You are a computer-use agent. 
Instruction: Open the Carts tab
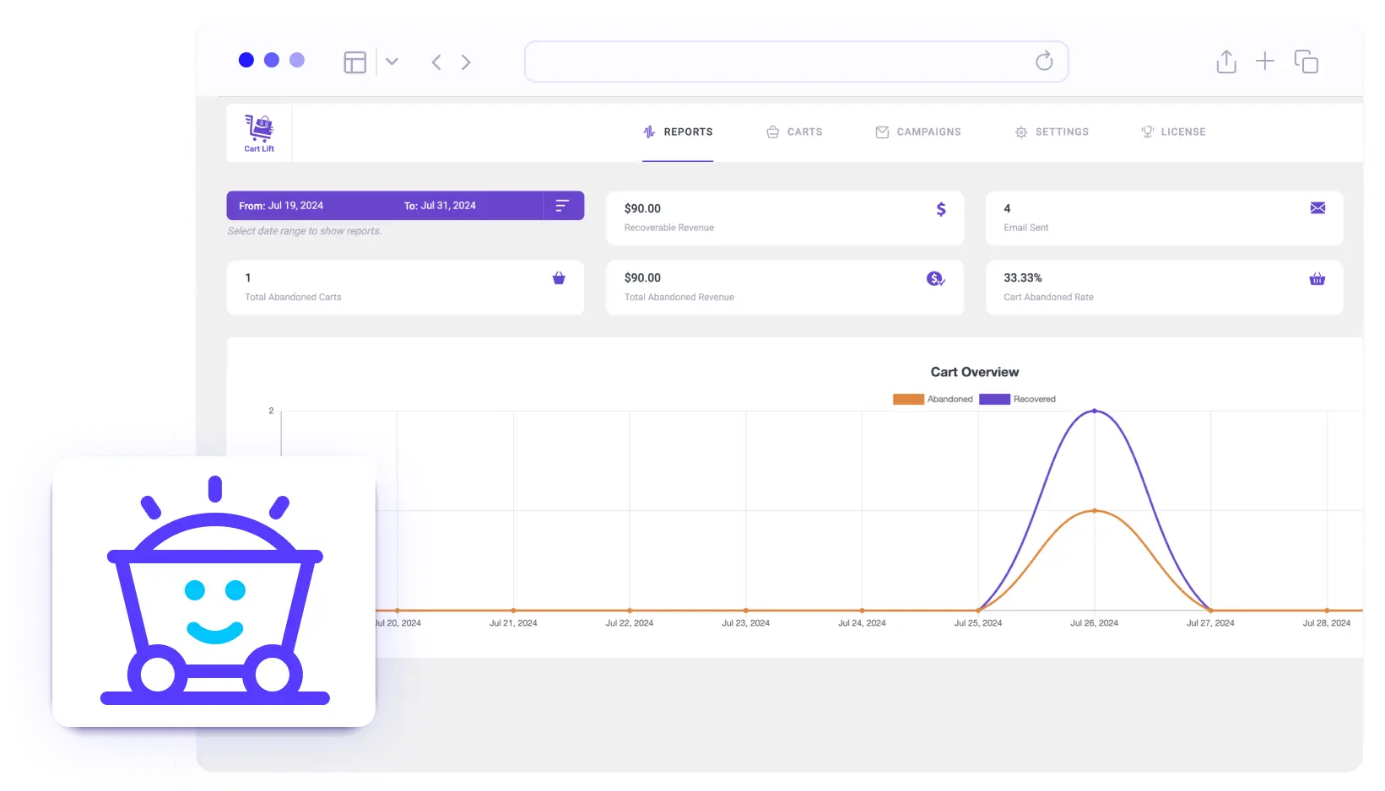click(x=794, y=132)
